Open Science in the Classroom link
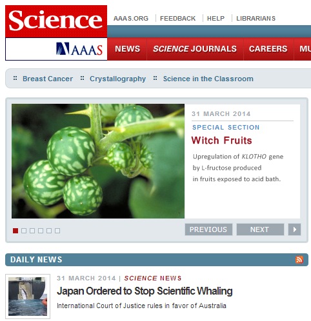This screenshot has height=321, width=311. click(x=208, y=79)
